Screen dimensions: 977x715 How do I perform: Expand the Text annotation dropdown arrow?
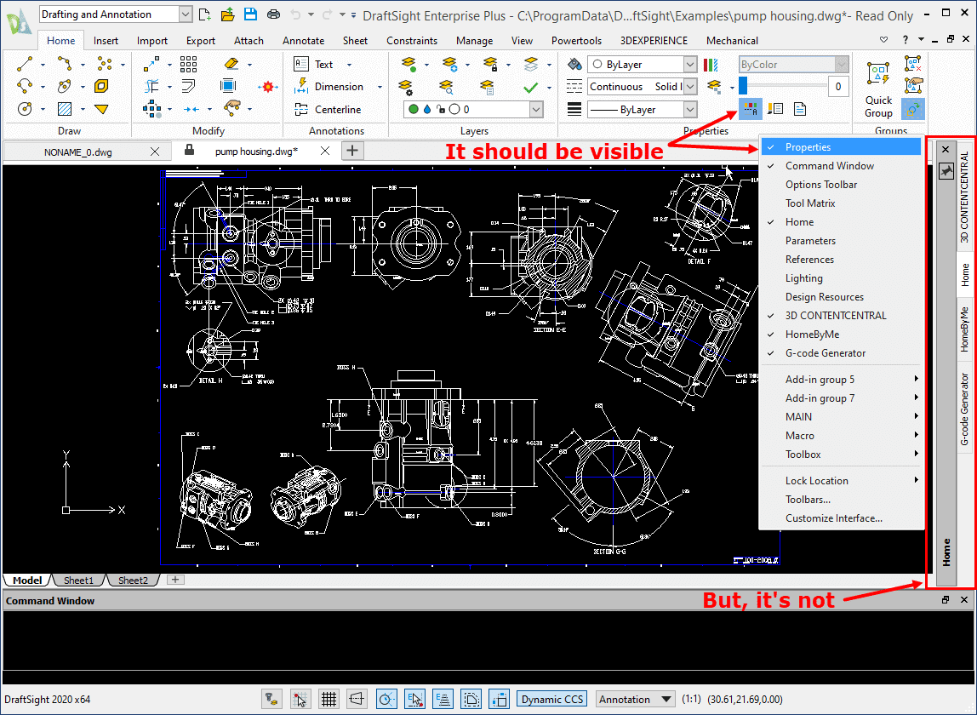tap(349, 64)
